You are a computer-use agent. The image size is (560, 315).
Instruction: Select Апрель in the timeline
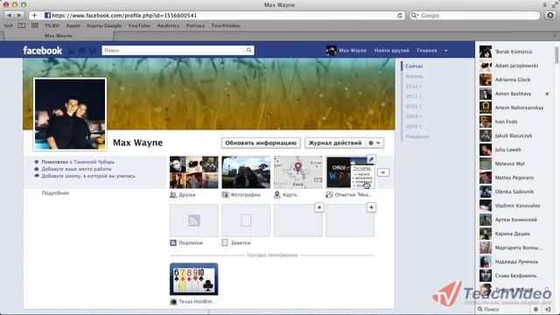point(414,76)
